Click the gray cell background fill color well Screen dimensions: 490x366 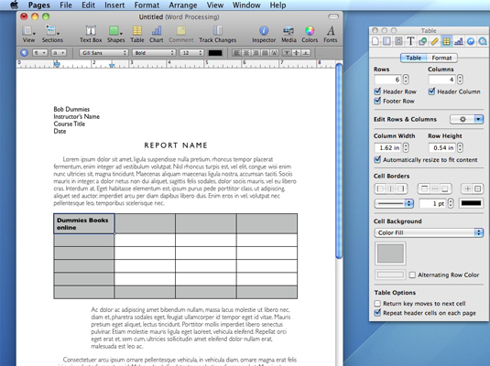coord(390,253)
